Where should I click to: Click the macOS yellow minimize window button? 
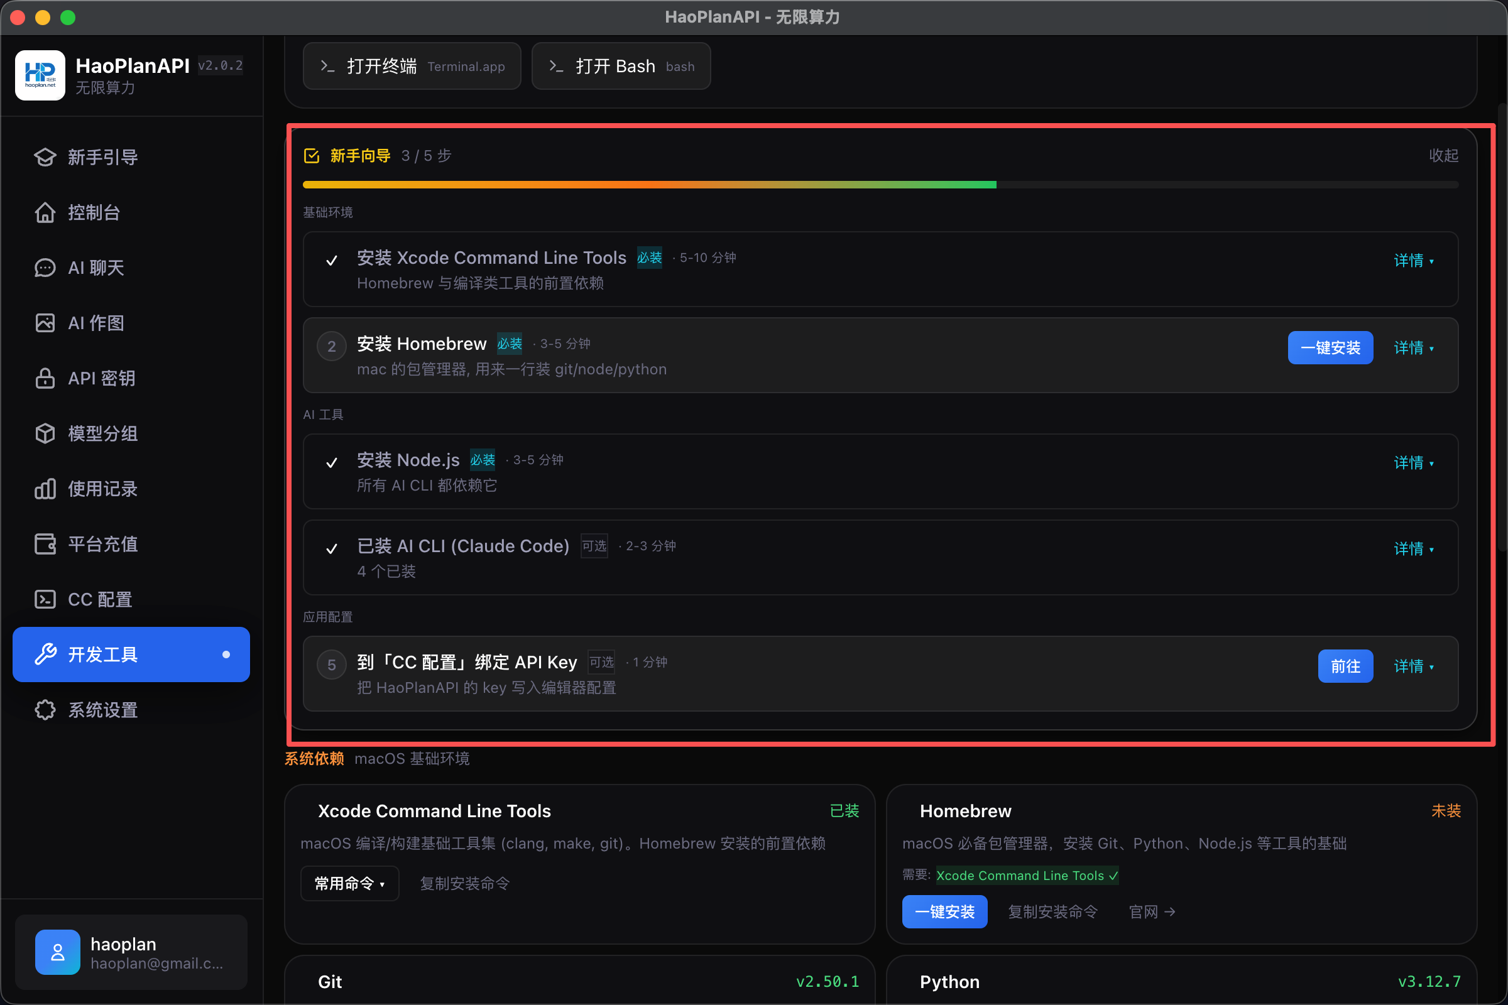point(43,18)
